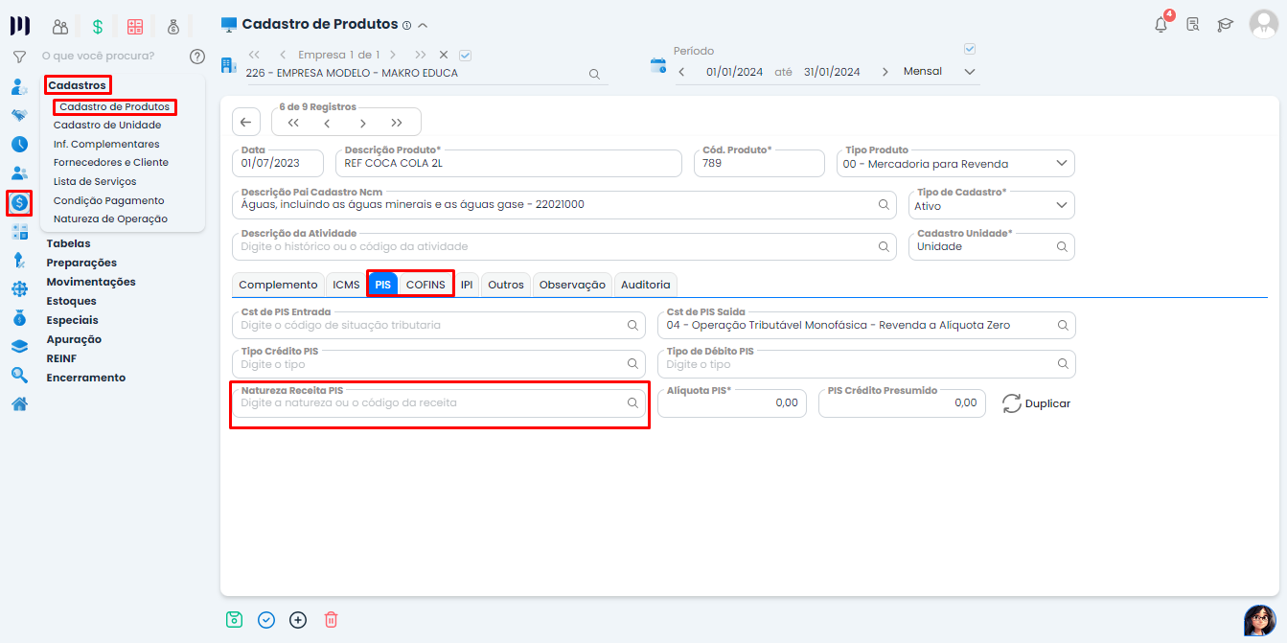This screenshot has height=643, width=1287.
Task: Switch to the COFINS tab
Action: 425,285
